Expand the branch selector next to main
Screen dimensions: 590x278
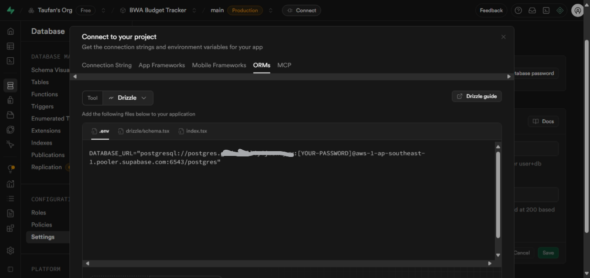[270, 10]
